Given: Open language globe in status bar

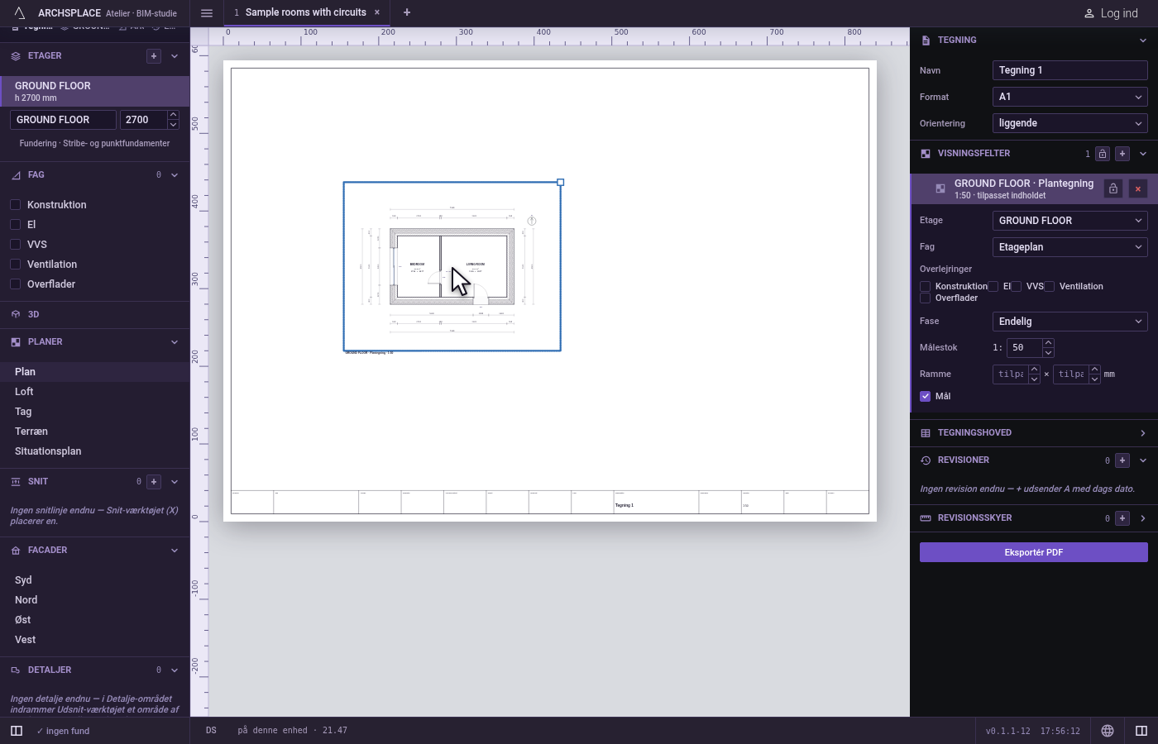Looking at the screenshot, I should [1108, 731].
